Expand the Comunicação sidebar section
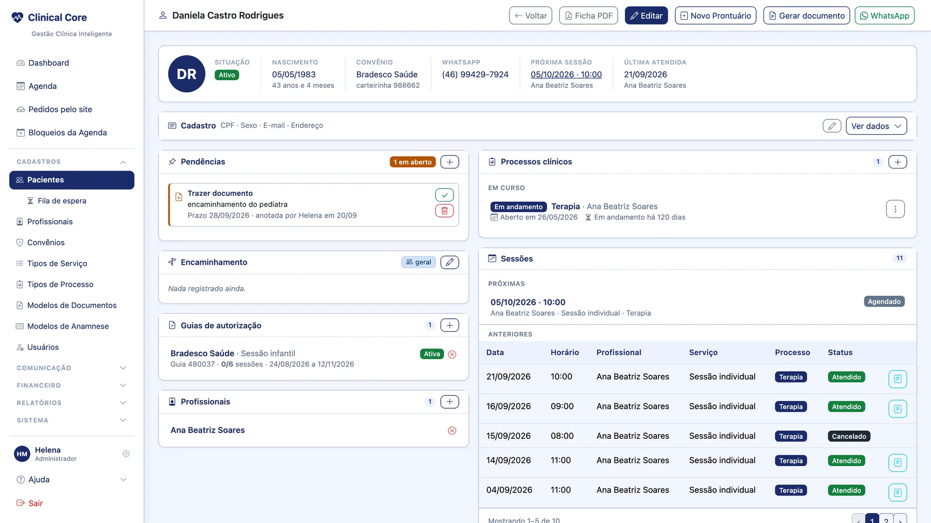Image resolution: width=931 pixels, height=523 pixels. [72, 368]
